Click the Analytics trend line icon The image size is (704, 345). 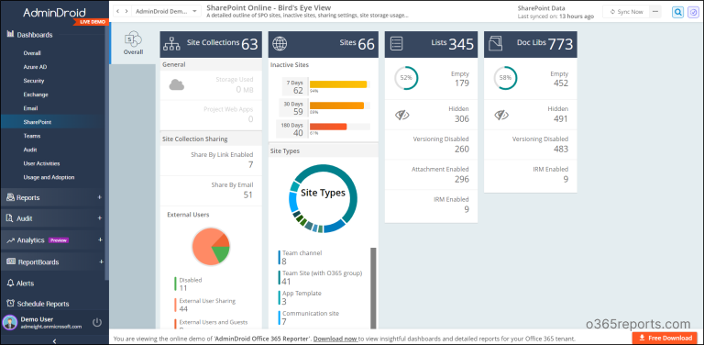11,240
